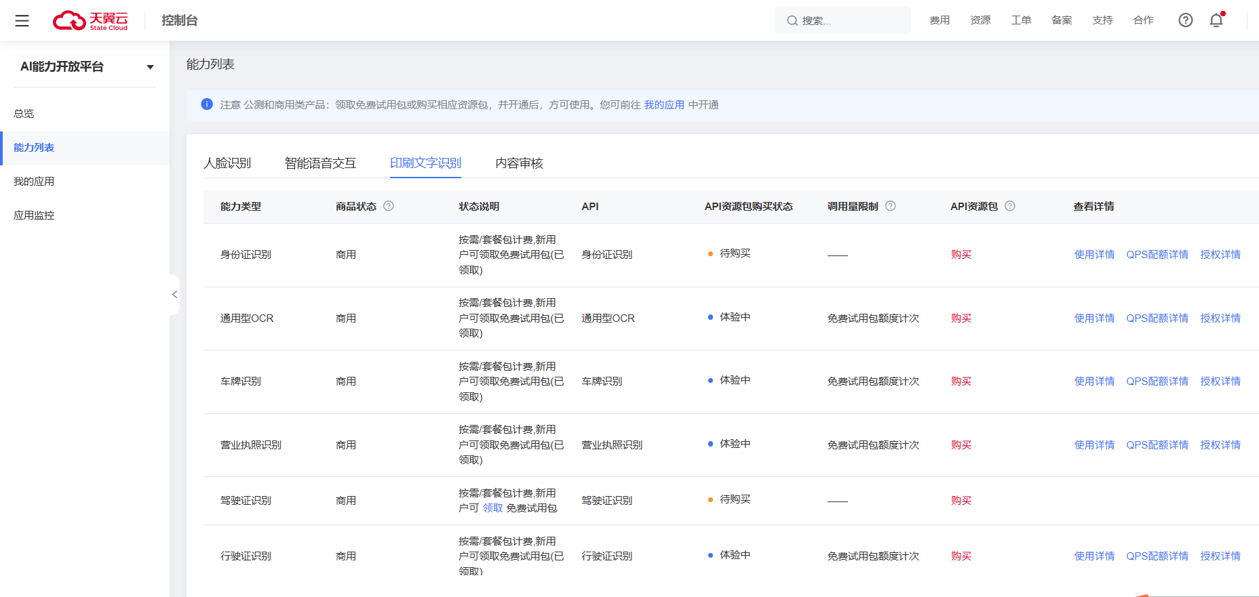The height and width of the screenshot is (597, 1259).
Task: Select 能力列表 in the sidebar
Action: [85, 148]
